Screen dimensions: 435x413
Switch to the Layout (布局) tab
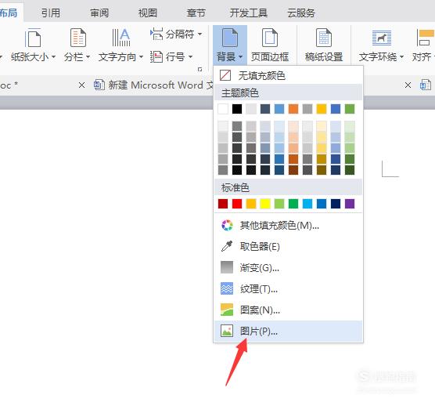pos(9,13)
